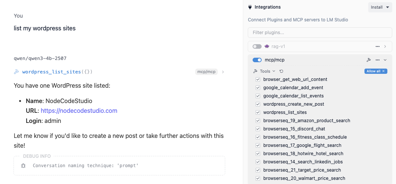The height and width of the screenshot is (184, 396).
Task: Click the refresh tools icon next to Tools
Action: [x=282, y=71]
